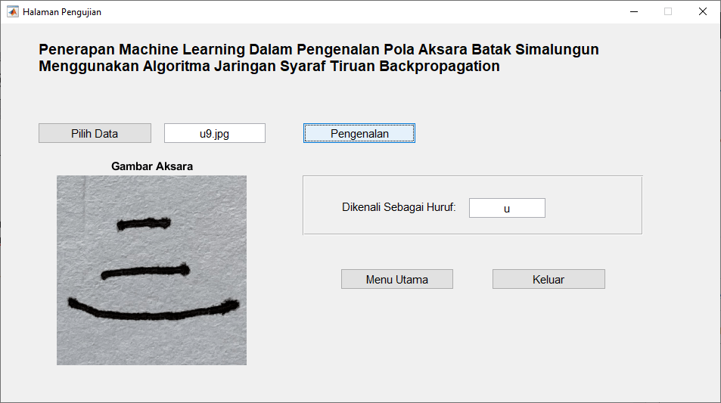The image size is (721, 403).
Task: Run recognition with the Pengenalan button
Action: [359, 133]
